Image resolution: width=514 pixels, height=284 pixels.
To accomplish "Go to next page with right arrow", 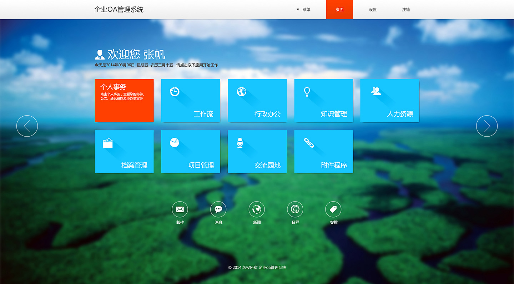I will tap(487, 126).
